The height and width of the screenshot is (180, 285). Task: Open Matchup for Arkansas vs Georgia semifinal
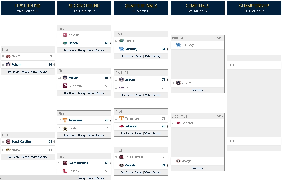197,168
